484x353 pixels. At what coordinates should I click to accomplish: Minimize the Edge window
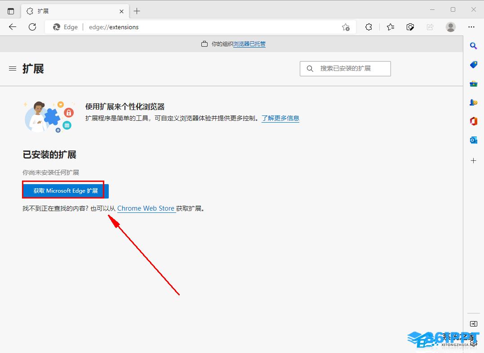[x=432, y=9]
